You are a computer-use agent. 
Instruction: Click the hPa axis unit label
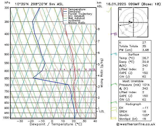(x=7, y=3)
